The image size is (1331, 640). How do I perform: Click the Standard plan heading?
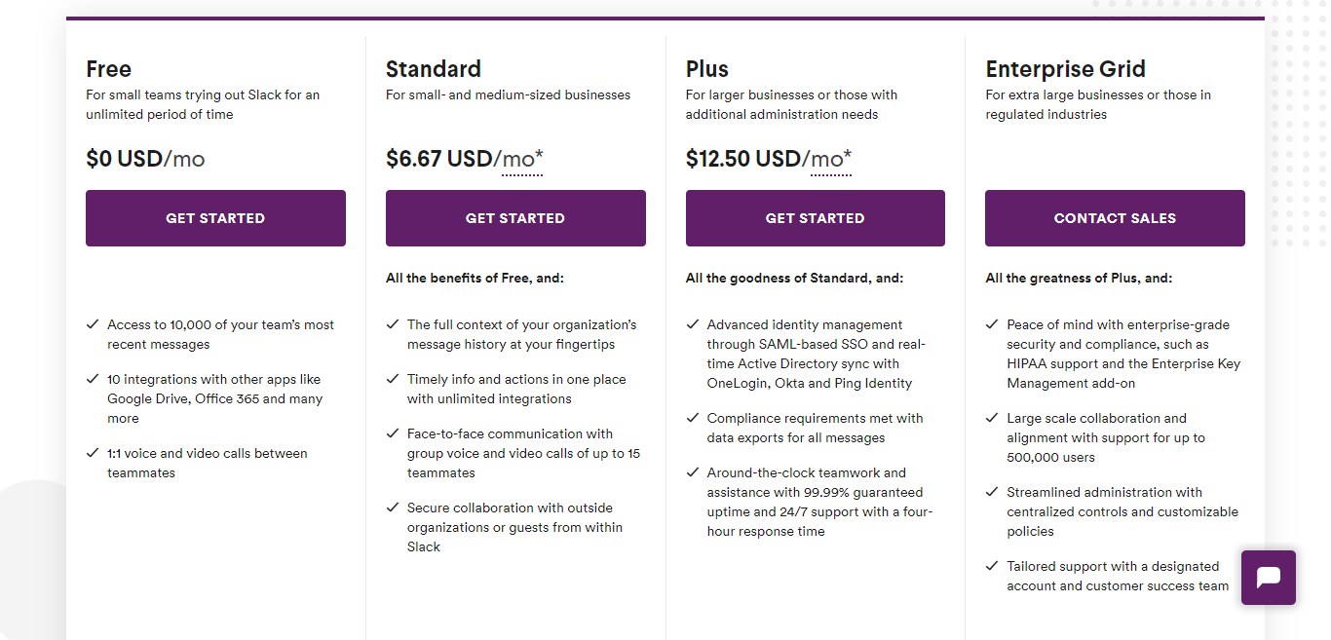click(x=434, y=69)
